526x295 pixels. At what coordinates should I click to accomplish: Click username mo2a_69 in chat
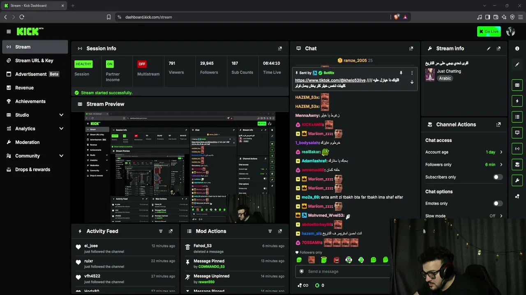[x=310, y=197]
